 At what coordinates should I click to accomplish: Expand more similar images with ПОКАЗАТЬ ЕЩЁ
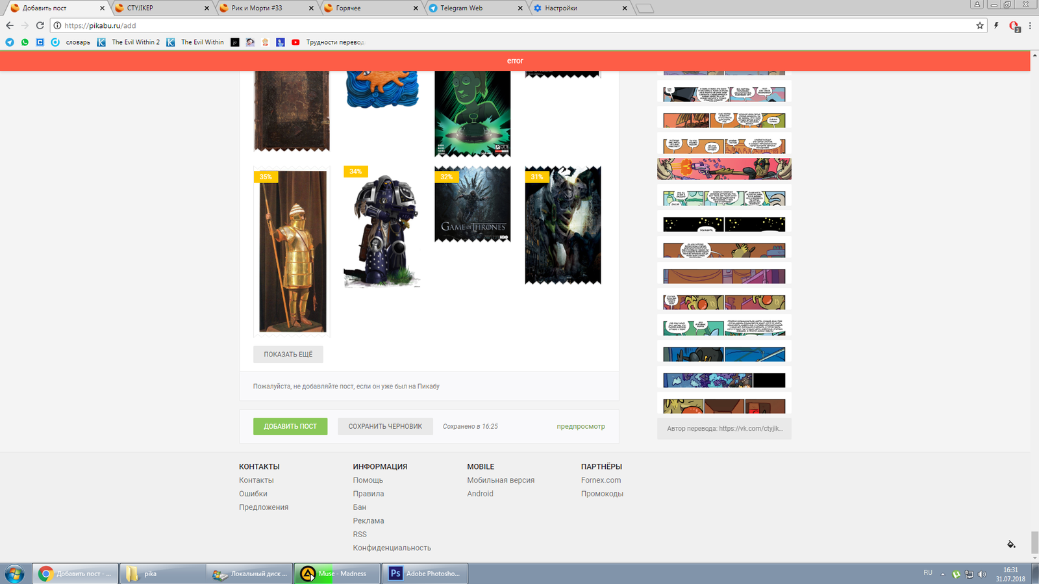288,355
